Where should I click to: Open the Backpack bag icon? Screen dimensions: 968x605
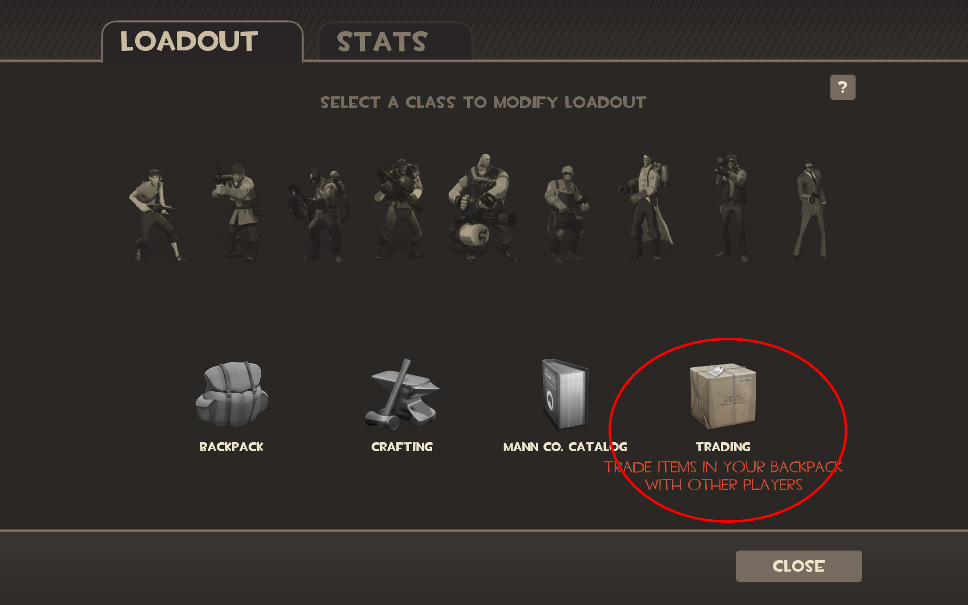click(231, 394)
